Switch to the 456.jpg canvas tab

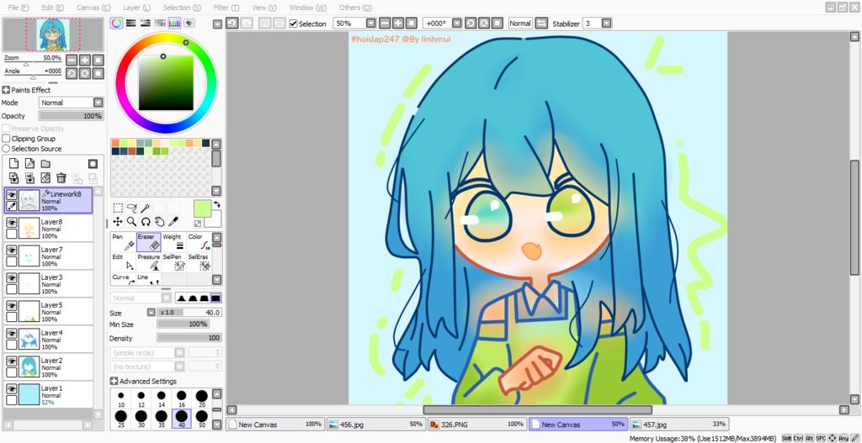pyautogui.click(x=375, y=425)
